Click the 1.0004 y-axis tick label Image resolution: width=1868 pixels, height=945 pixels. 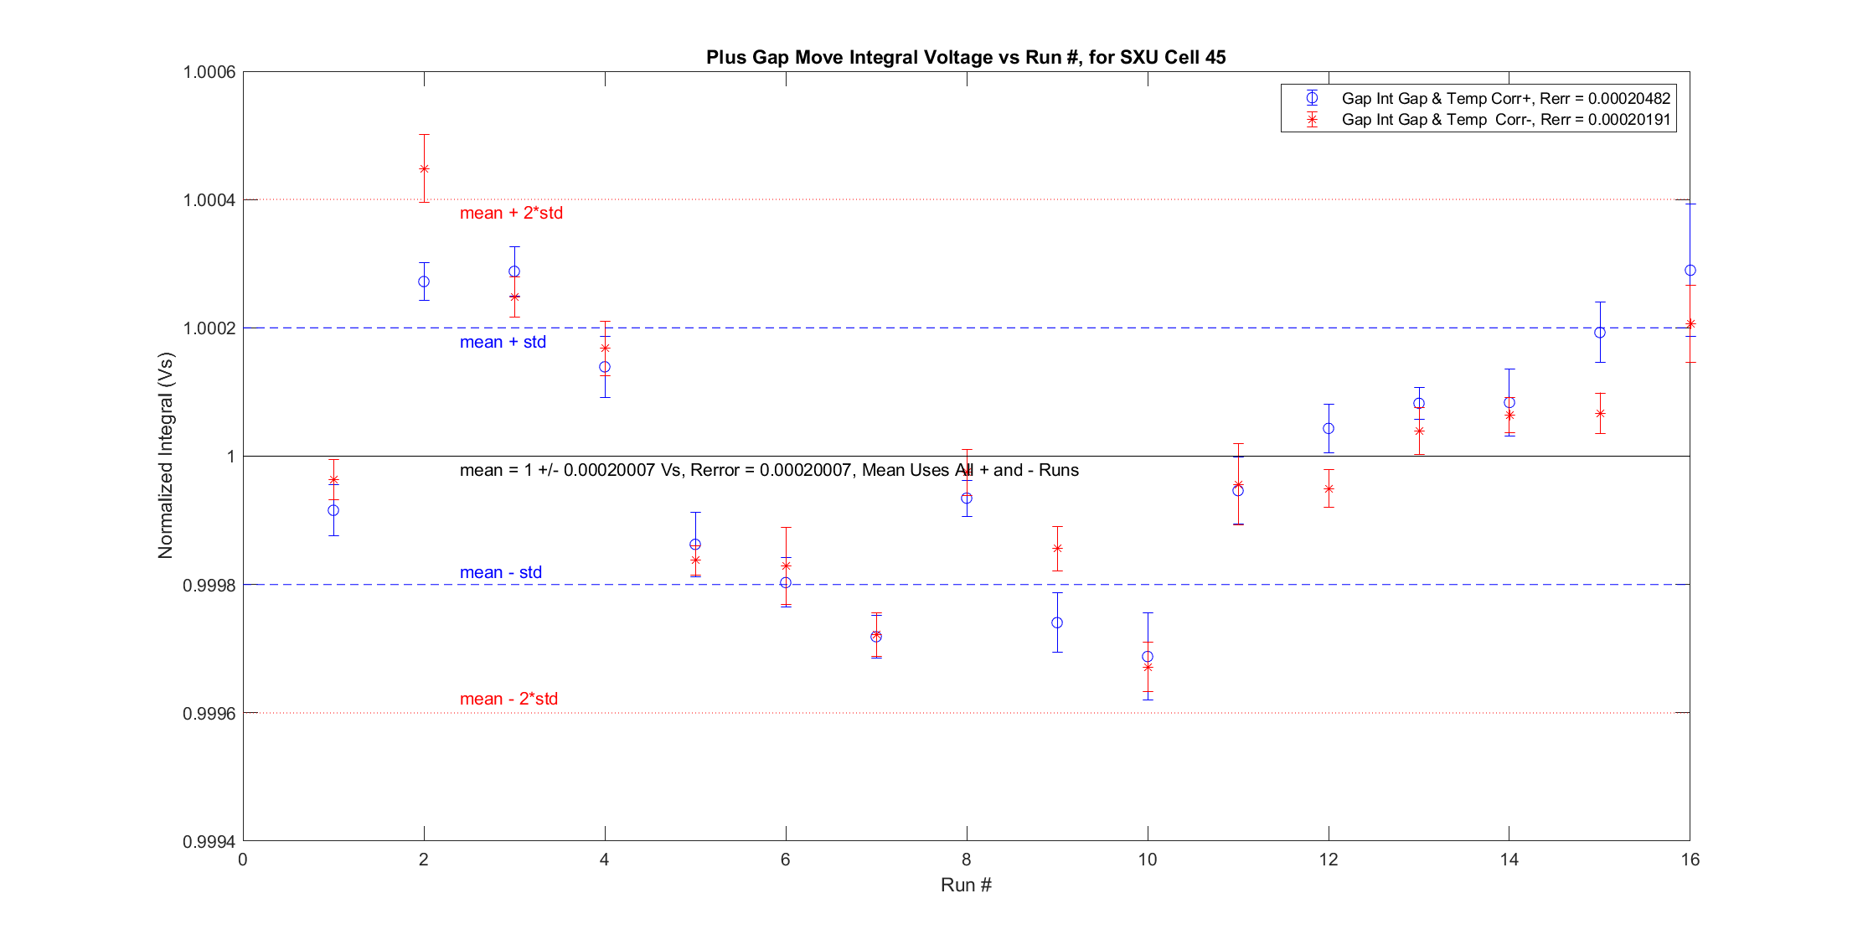pos(209,199)
